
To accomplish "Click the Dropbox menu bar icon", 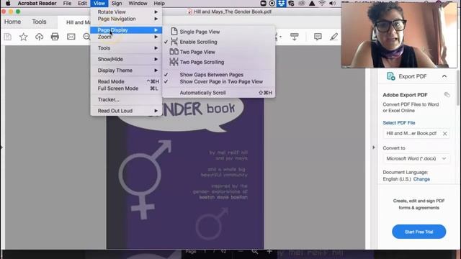I will click(281, 3).
